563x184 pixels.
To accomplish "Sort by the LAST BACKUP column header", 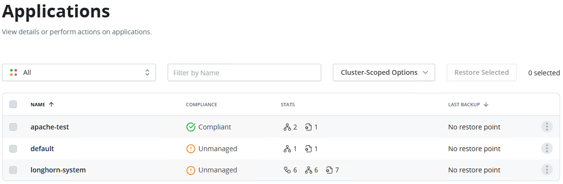I will tap(468, 104).
